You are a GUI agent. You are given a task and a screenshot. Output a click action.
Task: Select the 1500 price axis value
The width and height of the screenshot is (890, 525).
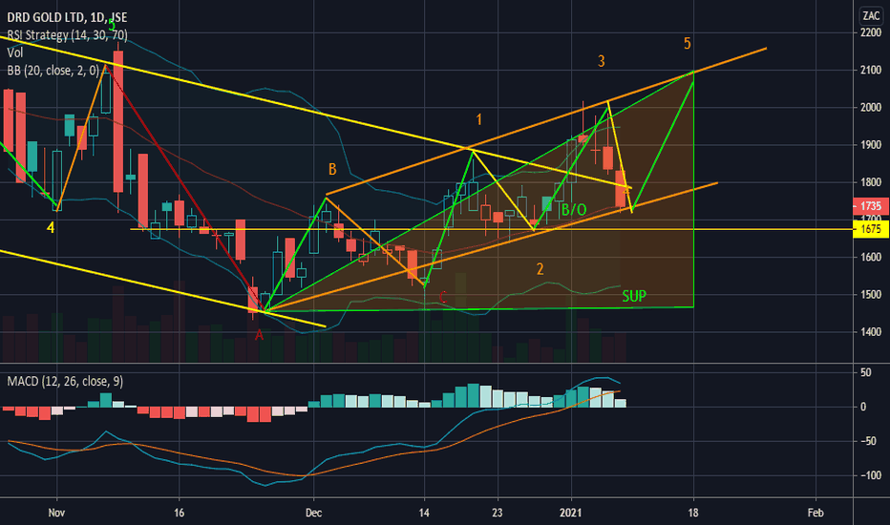tap(871, 295)
